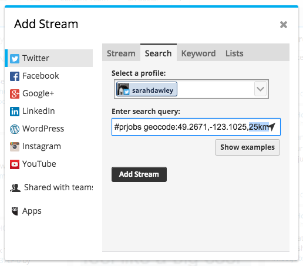Image resolution: width=303 pixels, height=266 pixels.
Task: Switch to the Search tab
Action: click(x=159, y=53)
